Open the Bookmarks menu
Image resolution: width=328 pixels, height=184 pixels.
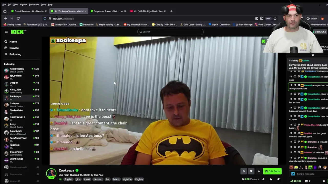[34, 5]
